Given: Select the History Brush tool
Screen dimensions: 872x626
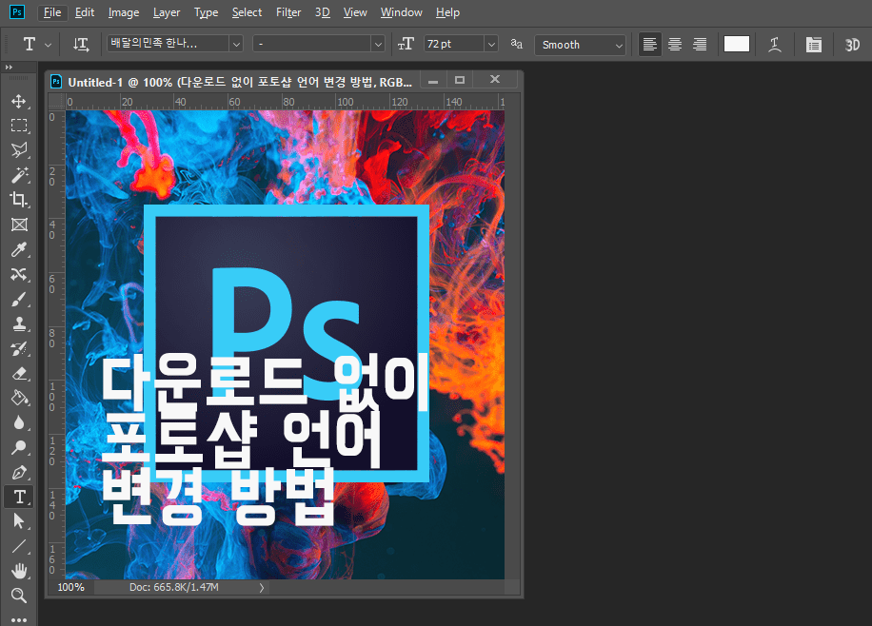Looking at the screenshot, I should [x=19, y=348].
